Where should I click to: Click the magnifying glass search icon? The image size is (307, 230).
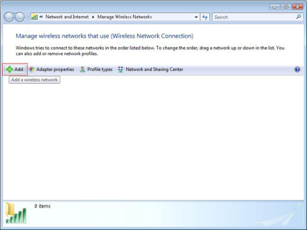click(299, 17)
